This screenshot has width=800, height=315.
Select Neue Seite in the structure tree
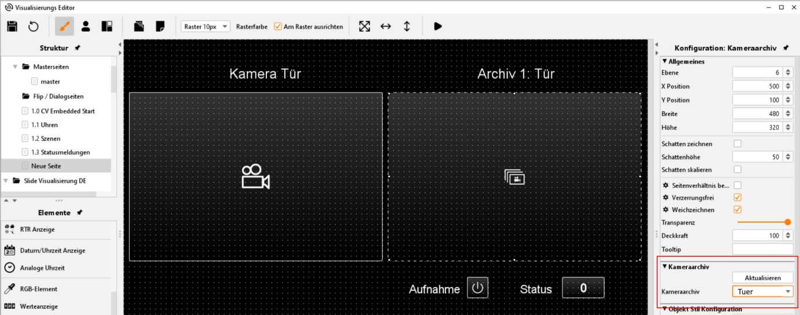[46, 166]
